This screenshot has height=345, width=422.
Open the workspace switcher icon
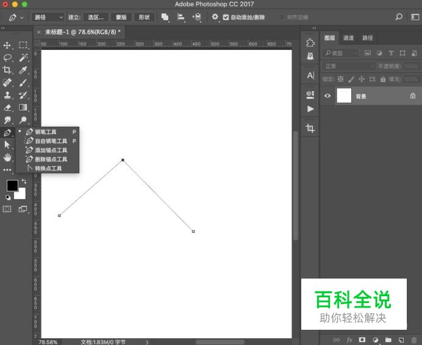(415, 17)
